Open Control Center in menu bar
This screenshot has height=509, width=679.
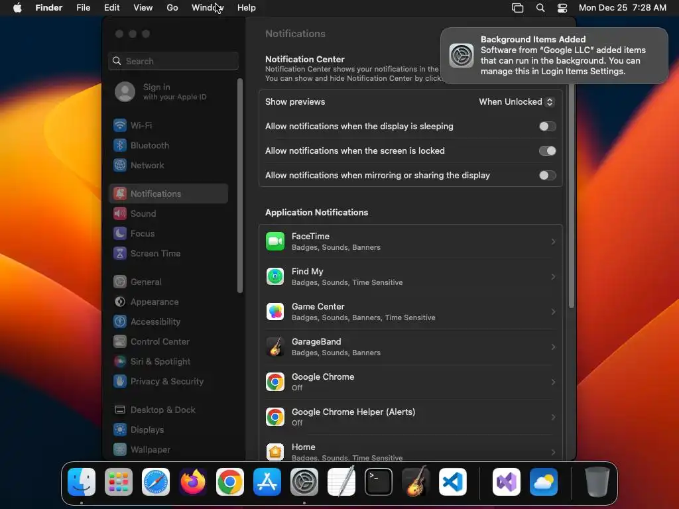(562, 8)
